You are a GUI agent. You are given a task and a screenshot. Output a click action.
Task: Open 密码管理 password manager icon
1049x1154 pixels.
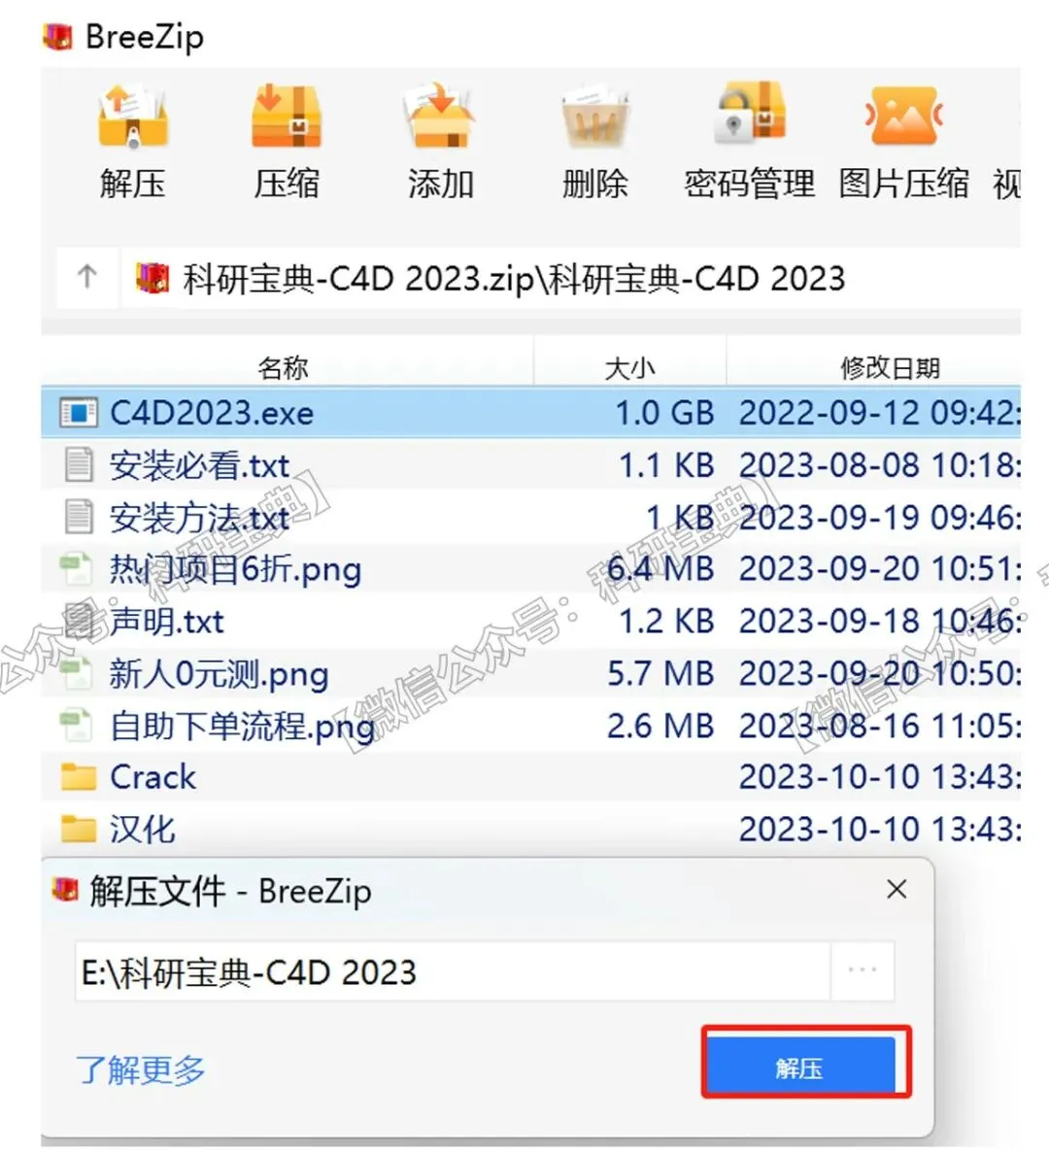point(750,115)
